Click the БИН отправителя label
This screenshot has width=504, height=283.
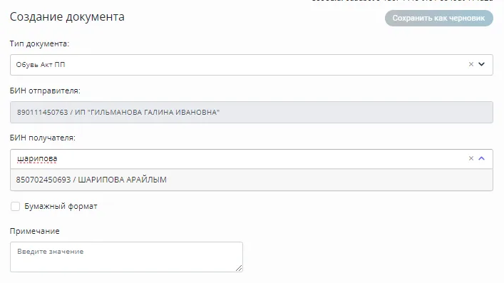point(45,91)
